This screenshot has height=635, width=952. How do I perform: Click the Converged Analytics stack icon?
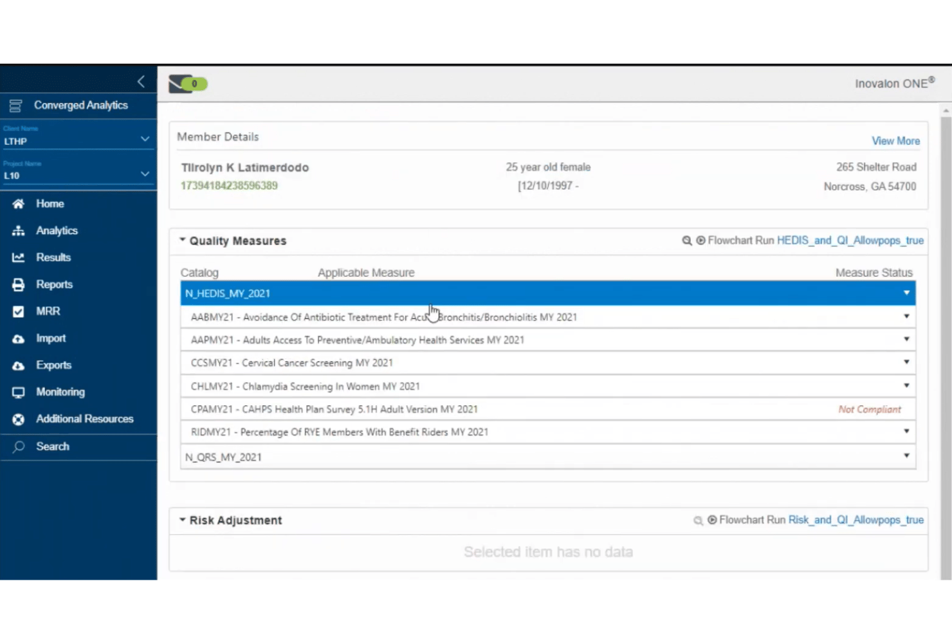15,106
